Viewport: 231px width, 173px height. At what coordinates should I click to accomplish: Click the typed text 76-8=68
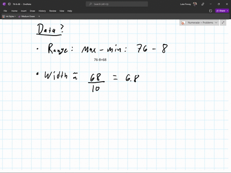pyautogui.click(x=100, y=60)
